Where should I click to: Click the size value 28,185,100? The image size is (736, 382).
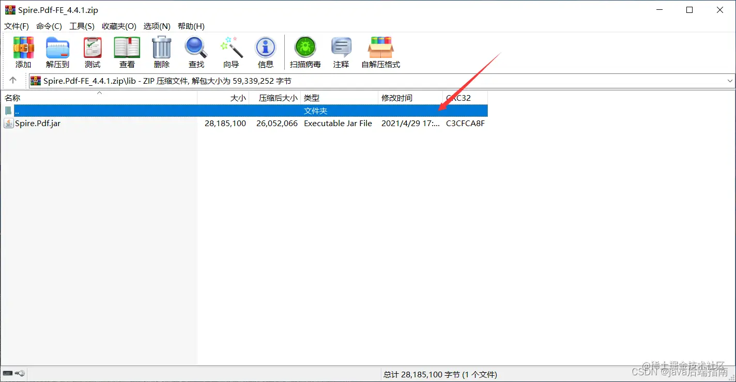(225, 124)
